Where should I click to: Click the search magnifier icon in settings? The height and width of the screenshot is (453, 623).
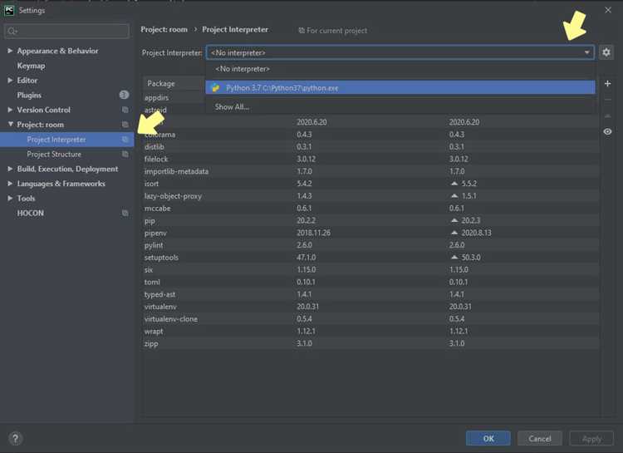pyautogui.click(x=12, y=31)
